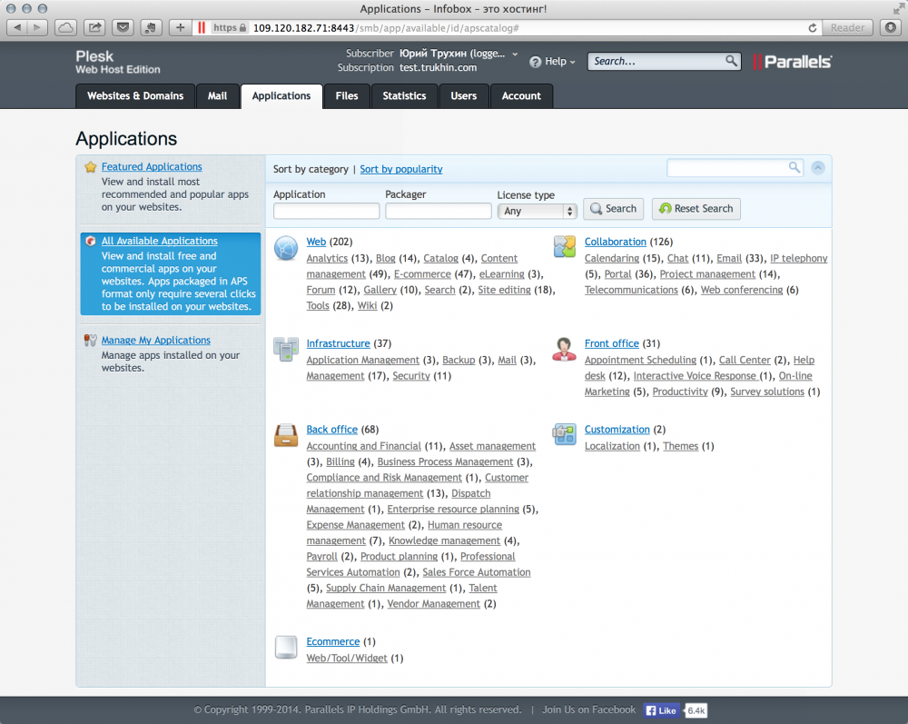Click the Collaboration category icon
The width and height of the screenshot is (908, 724).
tap(564, 247)
